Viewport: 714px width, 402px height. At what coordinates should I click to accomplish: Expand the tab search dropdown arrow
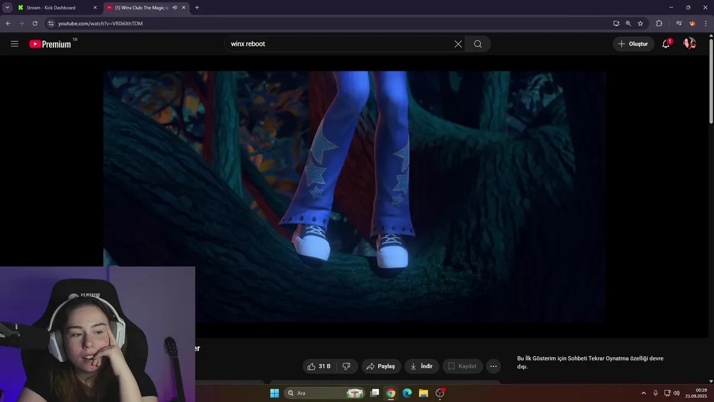coord(7,8)
